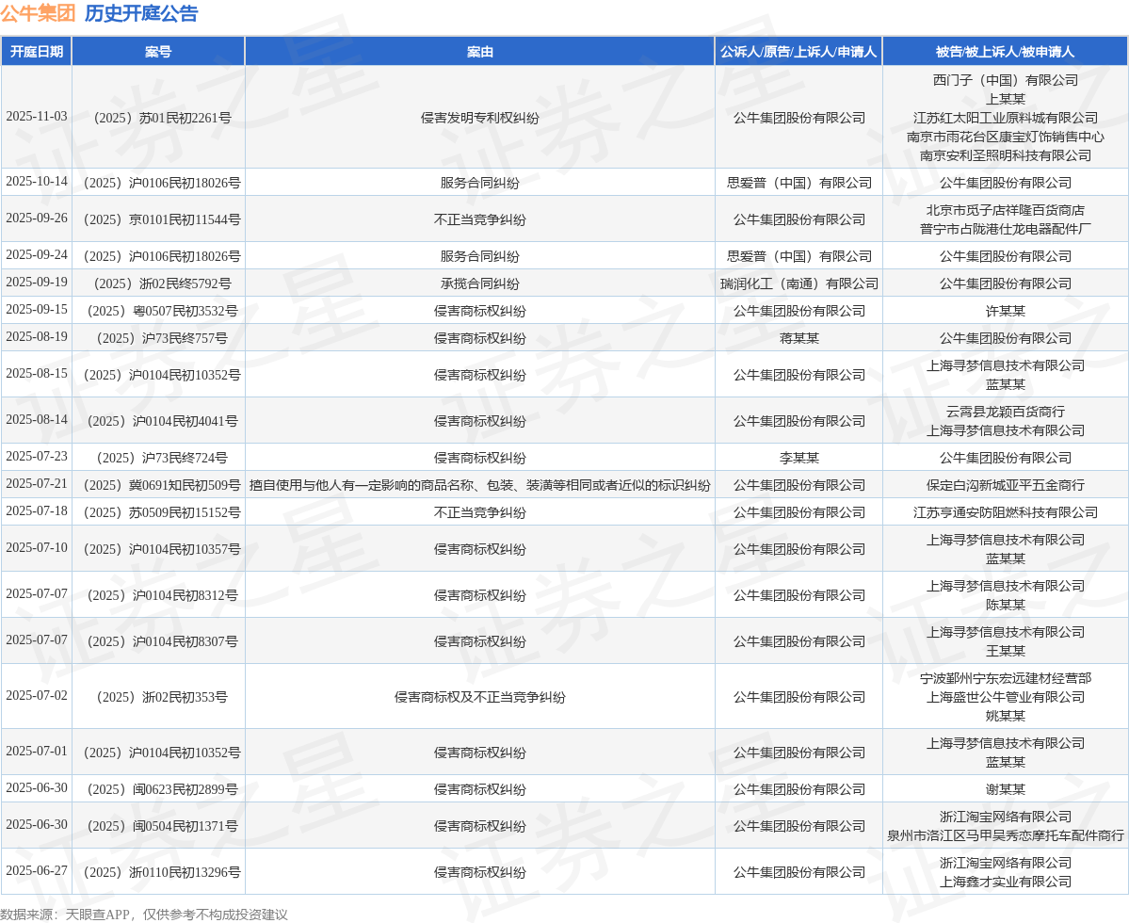Screen dimensions: 1129x923
Task: Click defendant 云霄县龙颖百货商行
Action: (1005, 412)
